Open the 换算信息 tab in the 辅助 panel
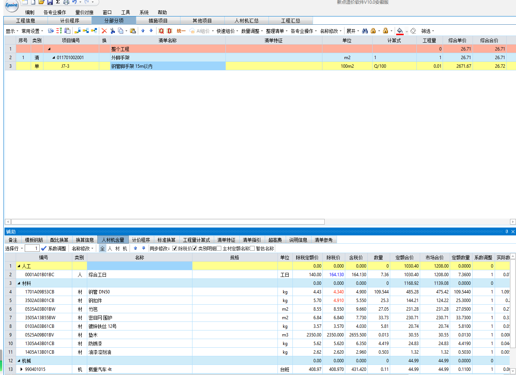Viewport: 516px width, 375px height. coord(85,240)
